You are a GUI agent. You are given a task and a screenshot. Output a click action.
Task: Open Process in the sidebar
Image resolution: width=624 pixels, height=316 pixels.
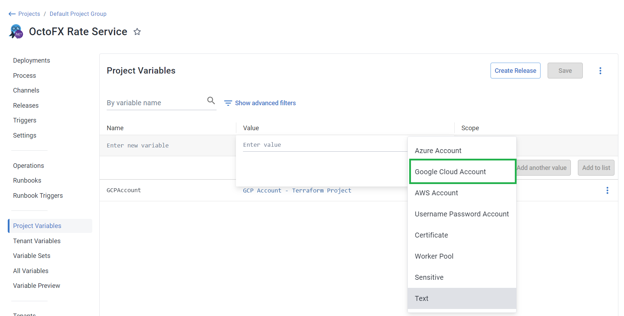(x=24, y=76)
